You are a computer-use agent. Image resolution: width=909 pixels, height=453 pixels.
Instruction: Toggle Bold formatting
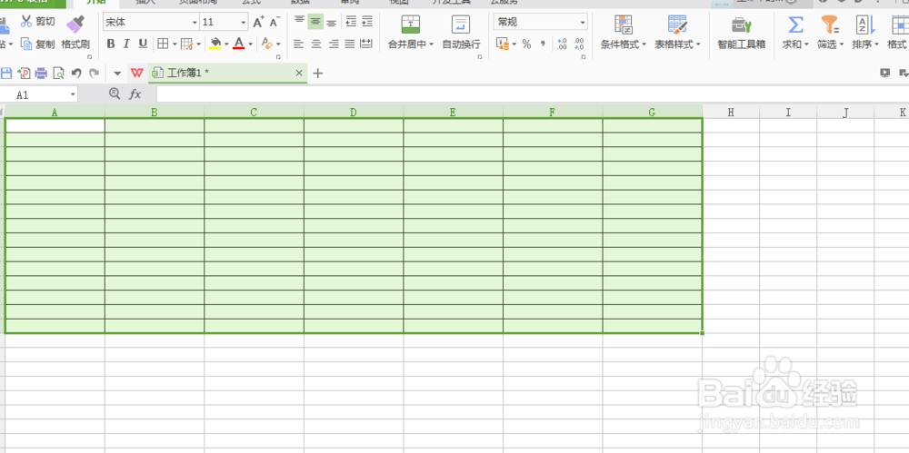click(111, 44)
